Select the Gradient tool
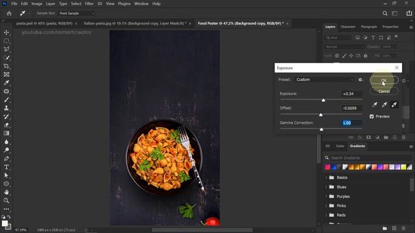415x233 pixels. [6, 133]
